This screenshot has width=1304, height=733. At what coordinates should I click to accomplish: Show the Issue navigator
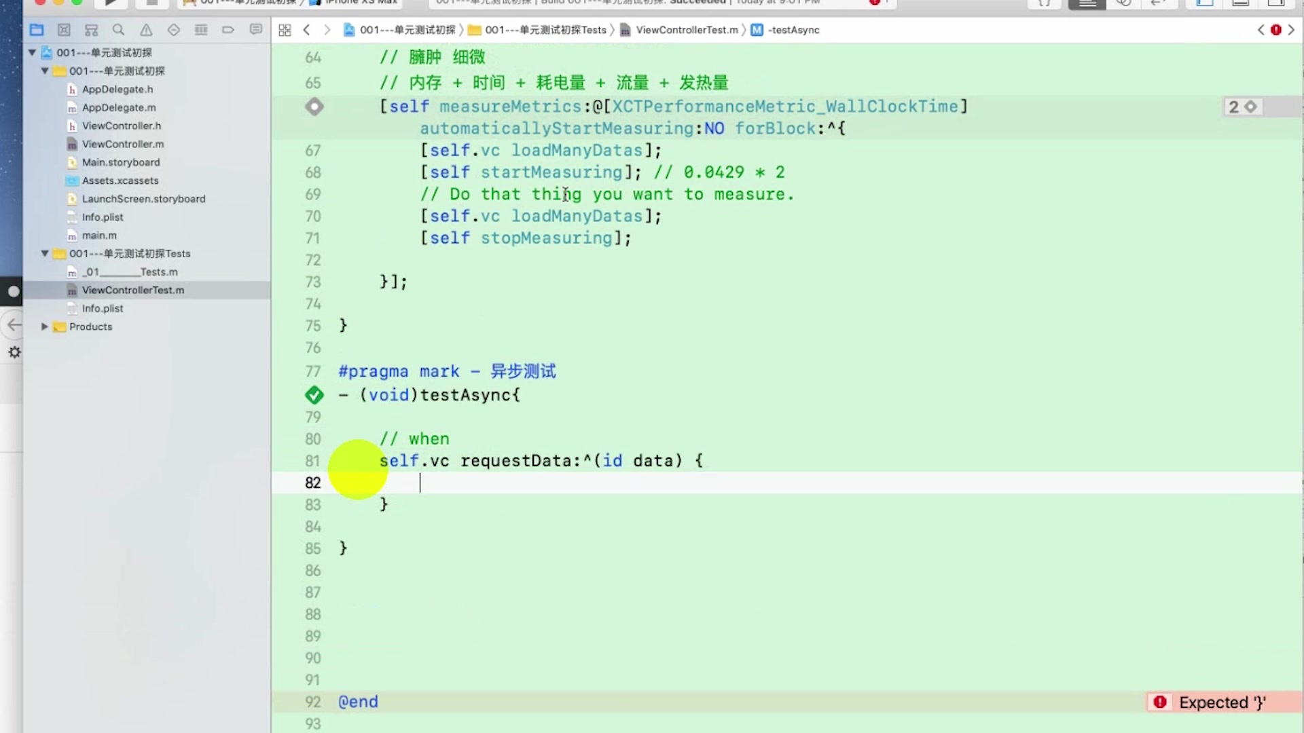[146, 30]
